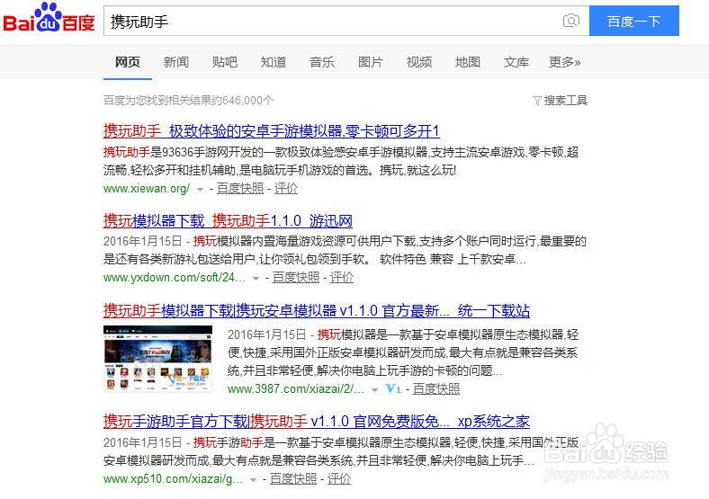Open 百度快照 for the 3987.com result
709x499 pixels.
[x=435, y=388]
